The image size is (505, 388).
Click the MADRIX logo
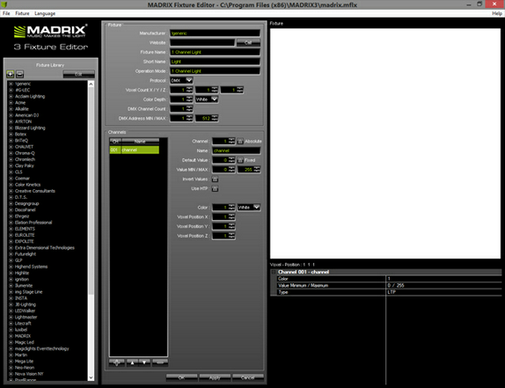[50, 31]
